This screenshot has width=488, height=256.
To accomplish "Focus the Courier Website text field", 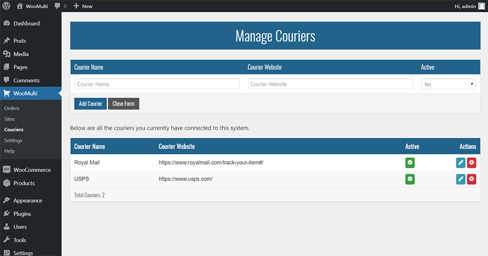I will click(x=330, y=84).
